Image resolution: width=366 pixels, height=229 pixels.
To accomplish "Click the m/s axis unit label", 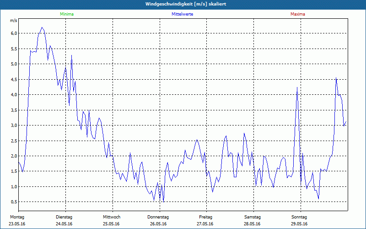I will coord(14,21).
